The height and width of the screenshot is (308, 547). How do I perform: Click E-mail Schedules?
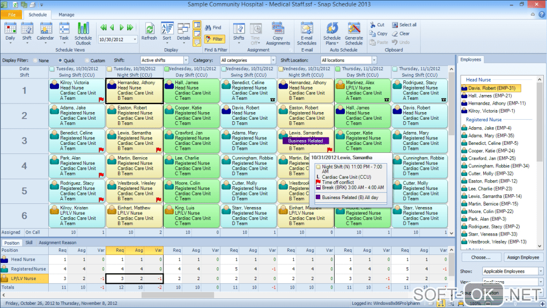(x=307, y=33)
